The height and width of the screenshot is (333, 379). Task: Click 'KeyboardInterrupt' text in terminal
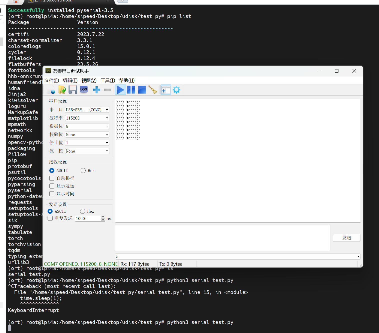coord(34,310)
